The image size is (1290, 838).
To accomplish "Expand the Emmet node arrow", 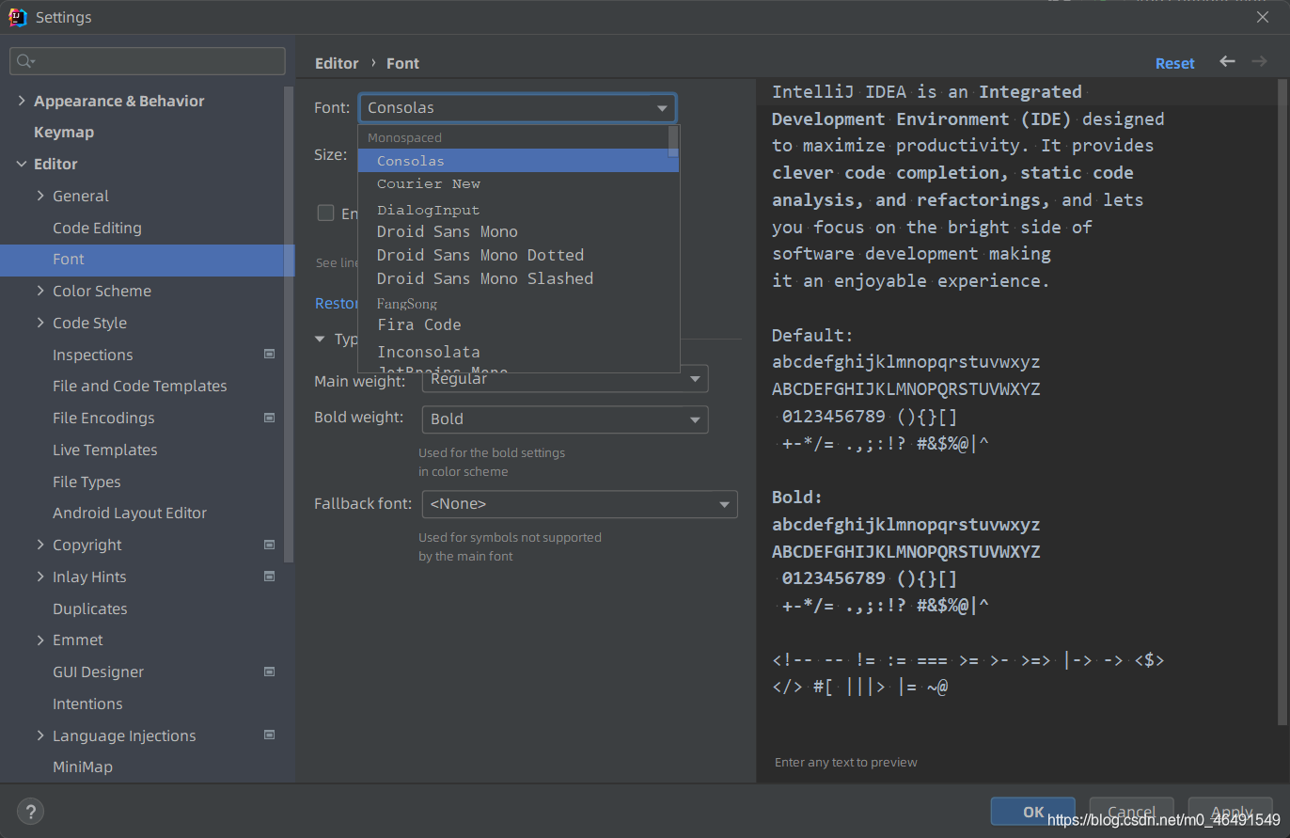I will pos(40,640).
